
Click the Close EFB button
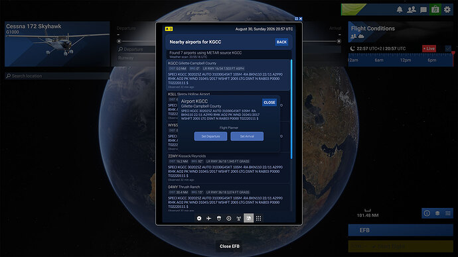click(x=230, y=246)
